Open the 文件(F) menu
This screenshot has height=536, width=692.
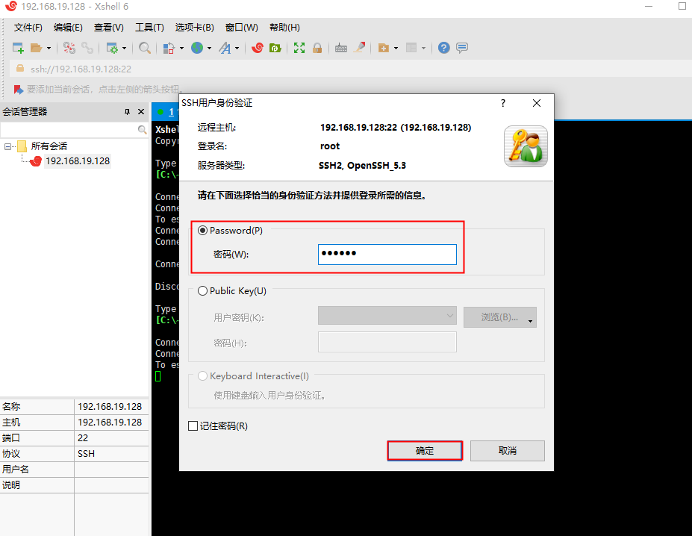pyautogui.click(x=28, y=28)
